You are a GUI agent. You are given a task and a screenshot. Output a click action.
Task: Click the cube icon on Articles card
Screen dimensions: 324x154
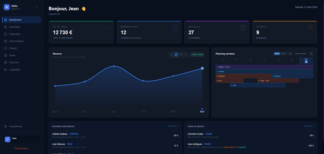[243, 27]
